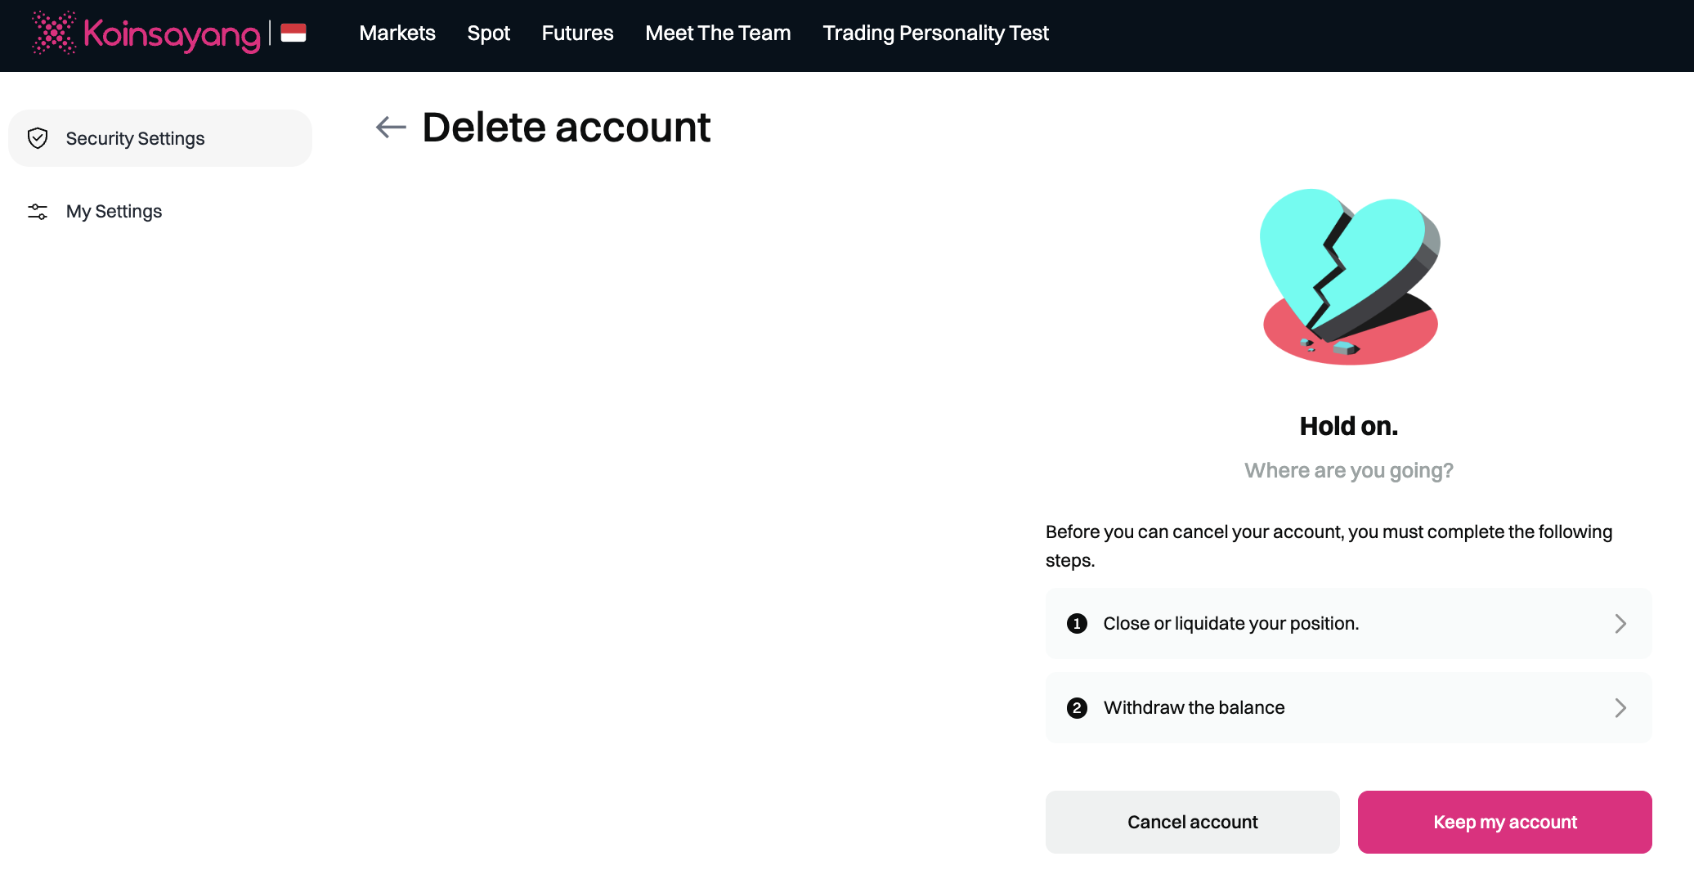
Task: Open the Trading Personality Test
Action: (935, 34)
